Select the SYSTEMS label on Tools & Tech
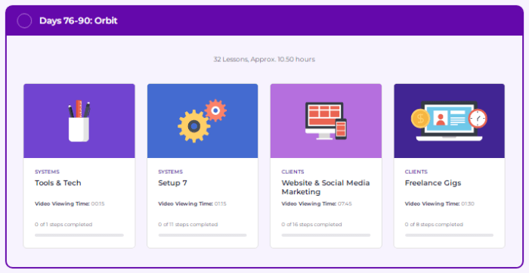The image size is (529, 273). tap(47, 172)
